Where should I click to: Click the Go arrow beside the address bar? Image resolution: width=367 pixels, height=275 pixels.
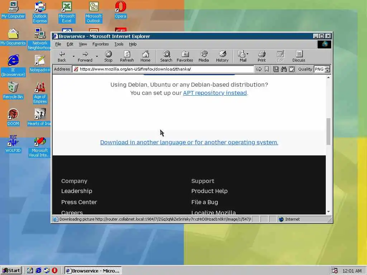[259, 69]
